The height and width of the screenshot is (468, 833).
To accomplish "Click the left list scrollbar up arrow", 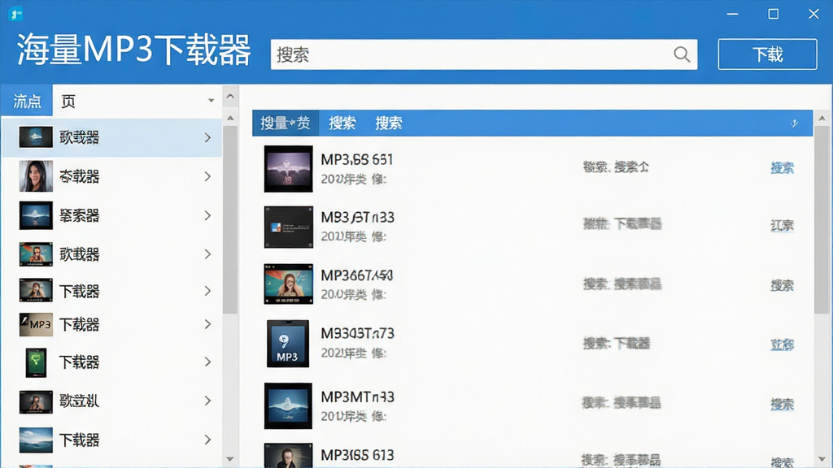I will point(230,118).
